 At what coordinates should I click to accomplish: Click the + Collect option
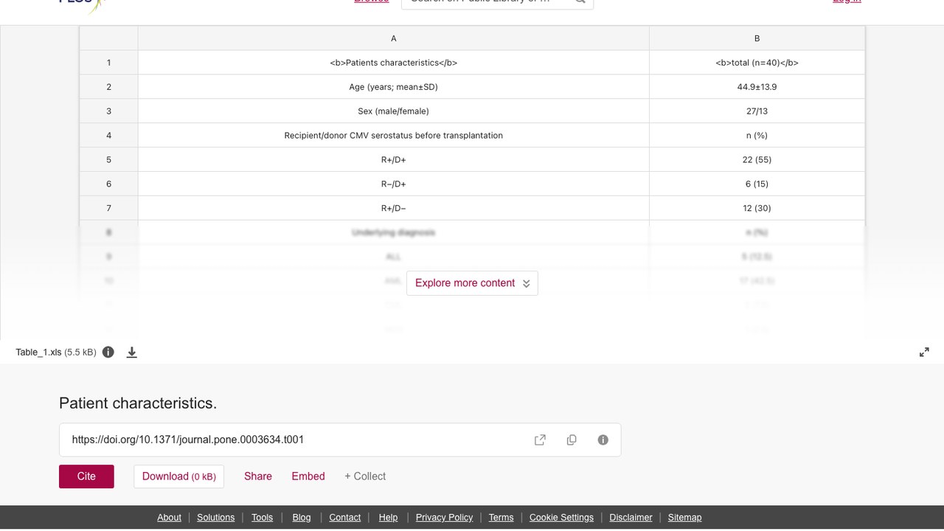[x=365, y=476]
